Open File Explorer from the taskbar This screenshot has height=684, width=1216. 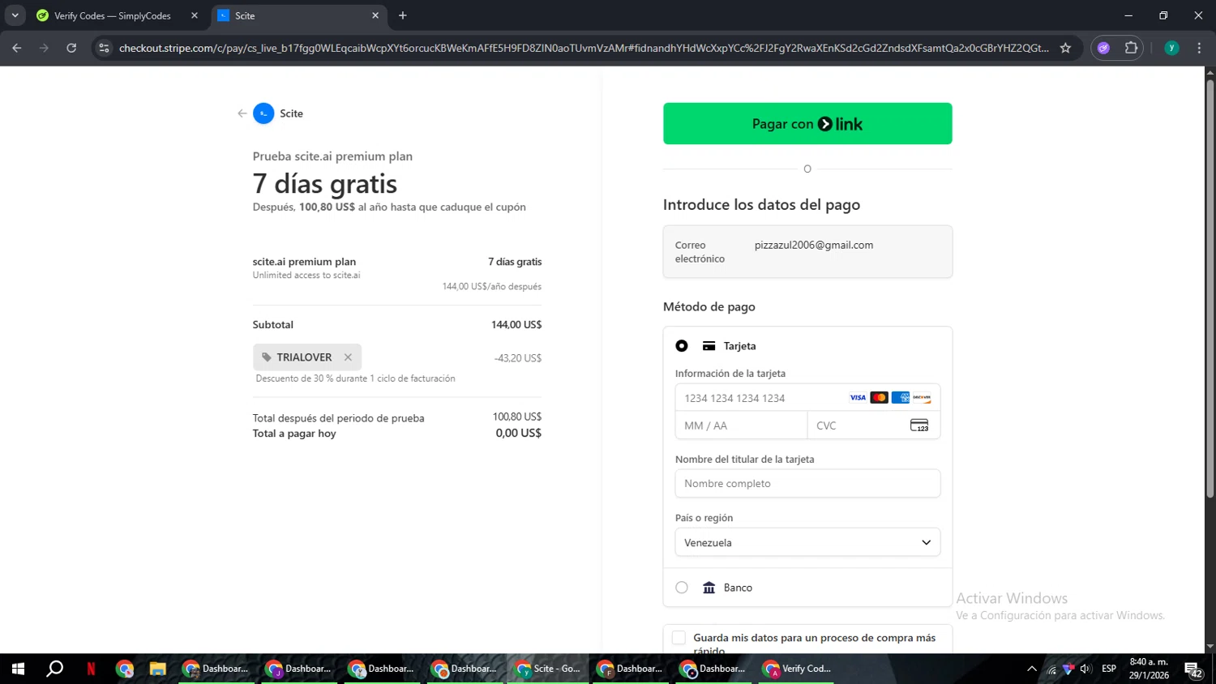click(157, 669)
